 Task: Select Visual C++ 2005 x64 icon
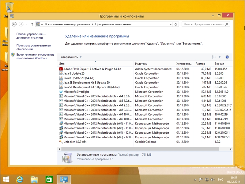pos(61,96)
